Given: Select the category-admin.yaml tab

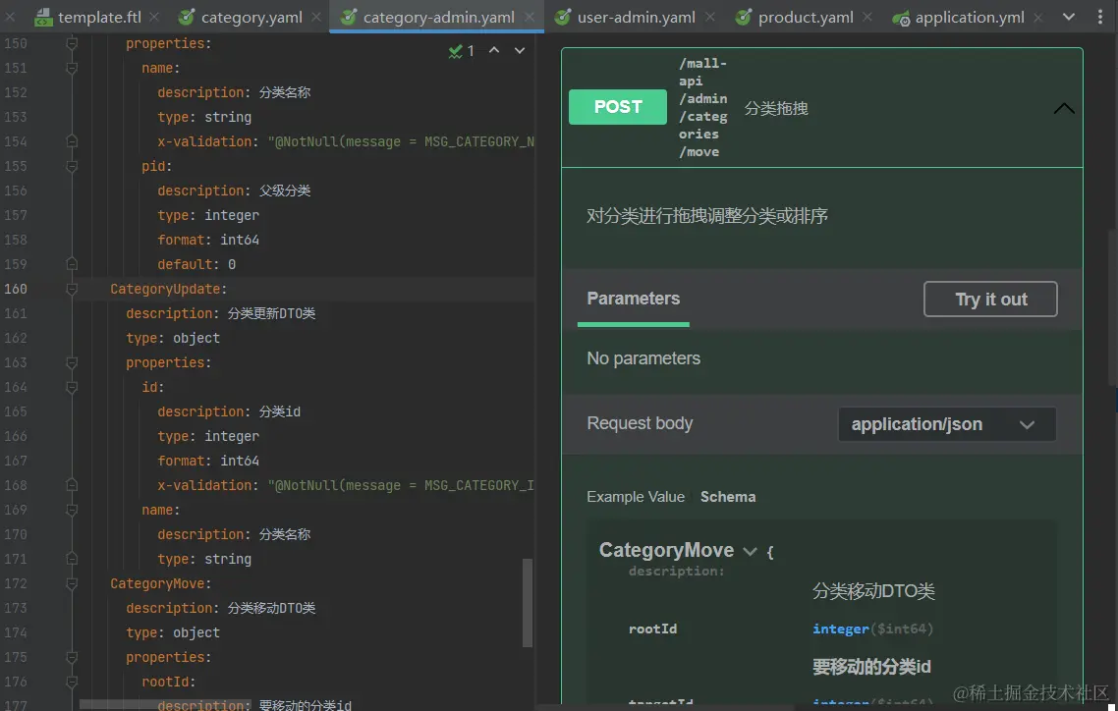Looking at the screenshot, I should point(438,17).
